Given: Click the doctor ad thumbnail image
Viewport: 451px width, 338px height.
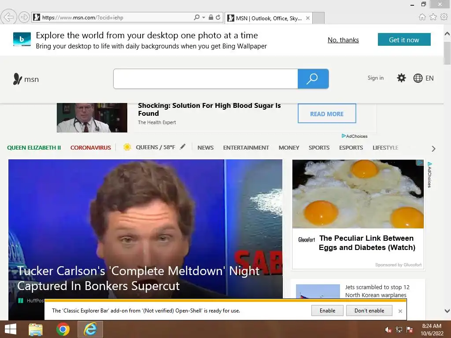Looking at the screenshot, I should pyautogui.click(x=92, y=118).
